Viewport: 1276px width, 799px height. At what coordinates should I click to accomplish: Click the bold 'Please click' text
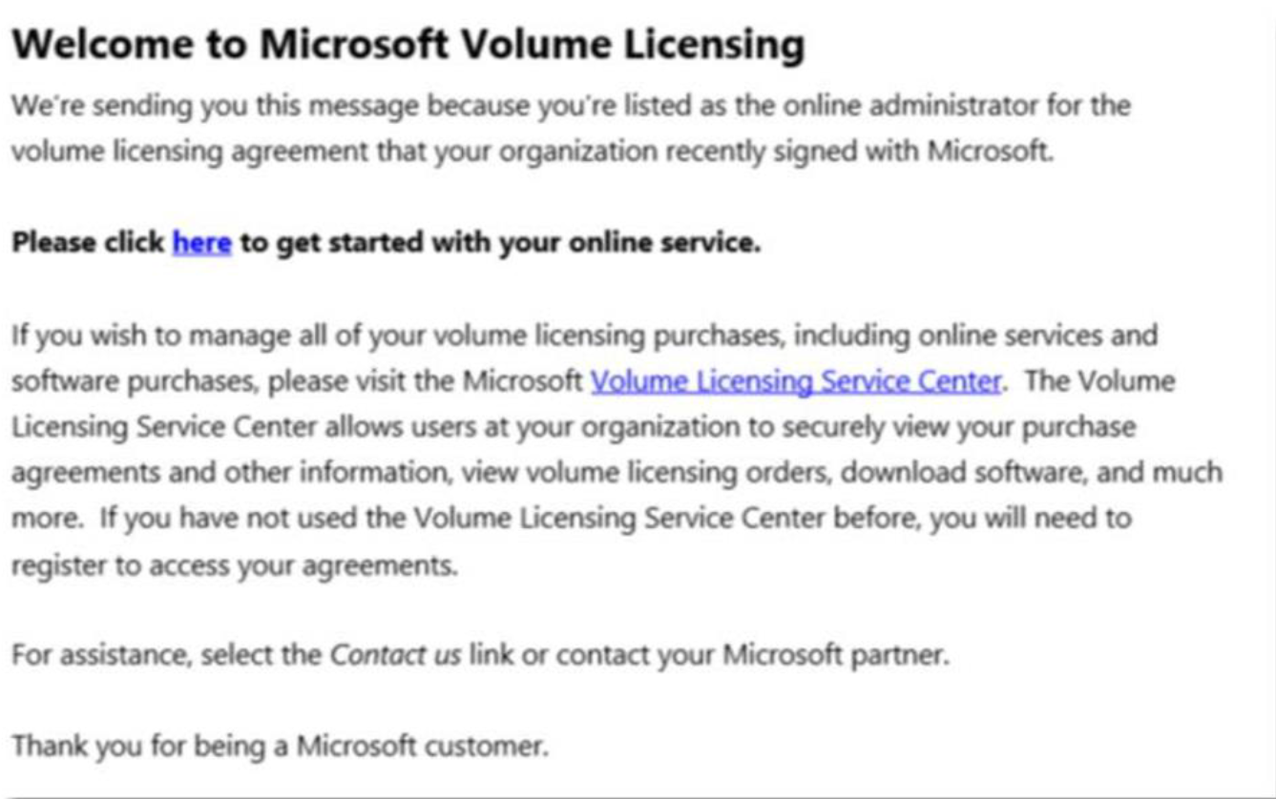pos(88,243)
